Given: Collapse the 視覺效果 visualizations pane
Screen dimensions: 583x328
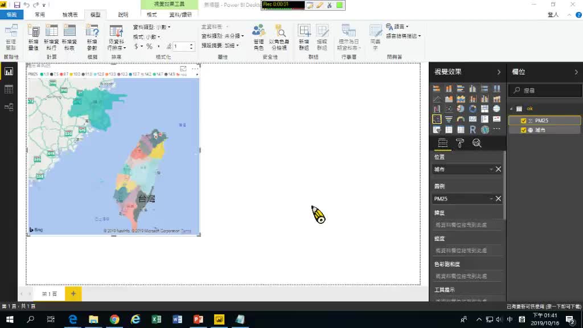Looking at the screenshot, I should 499,72.
